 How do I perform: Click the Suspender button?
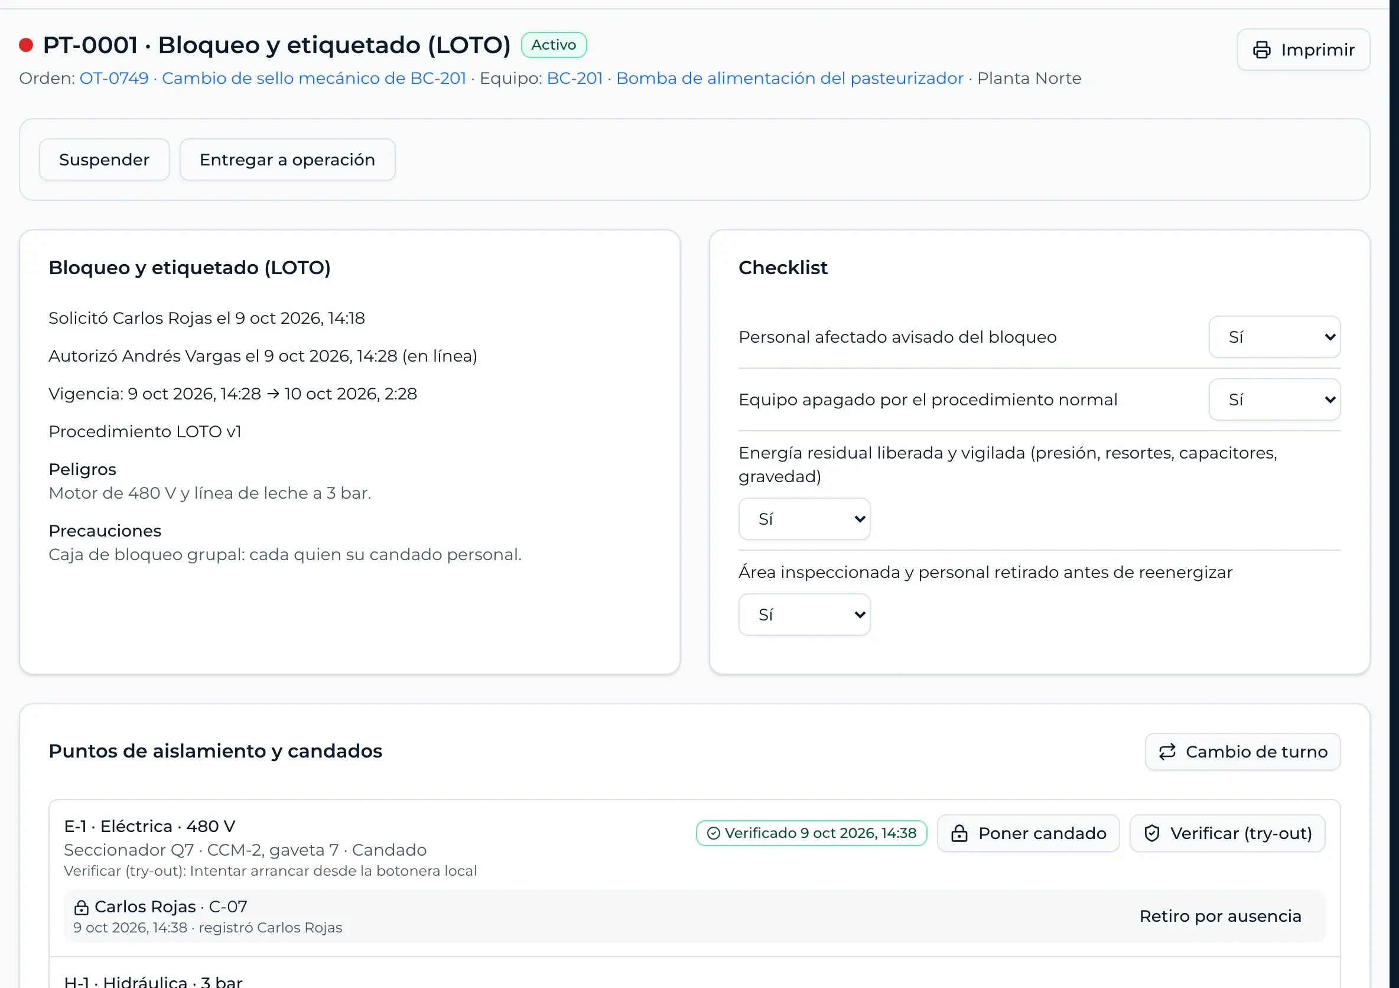point(104,160)
